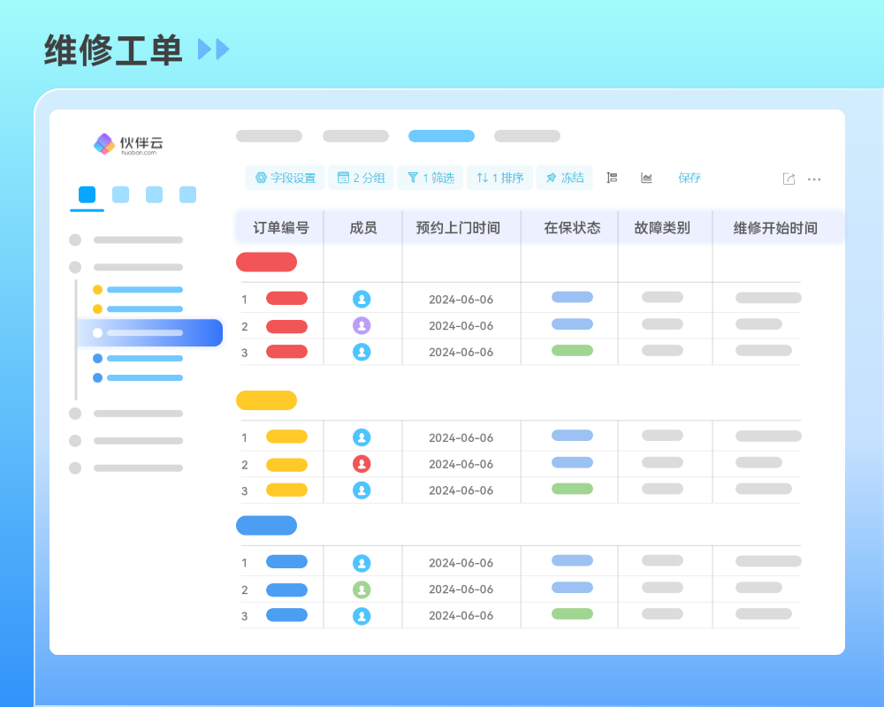Screen dimensions: 884x707
Task: Select the red member avatar in row 2
Action: [362, 464]
